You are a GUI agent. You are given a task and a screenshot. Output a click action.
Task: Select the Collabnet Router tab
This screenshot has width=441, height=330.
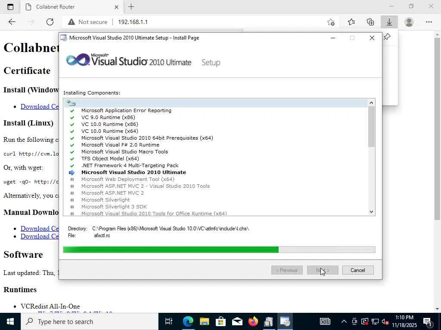click(72, 7)
